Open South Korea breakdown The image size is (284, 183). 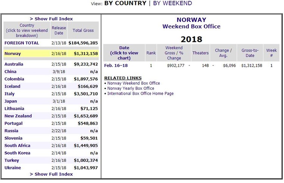pyautogui.click(x=17, y=153)
